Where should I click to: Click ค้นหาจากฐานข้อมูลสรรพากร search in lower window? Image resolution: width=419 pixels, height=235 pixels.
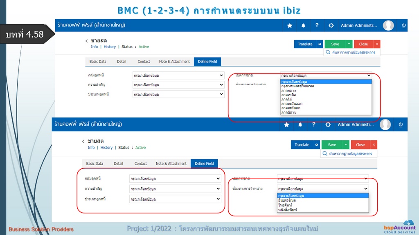(349, 153)
